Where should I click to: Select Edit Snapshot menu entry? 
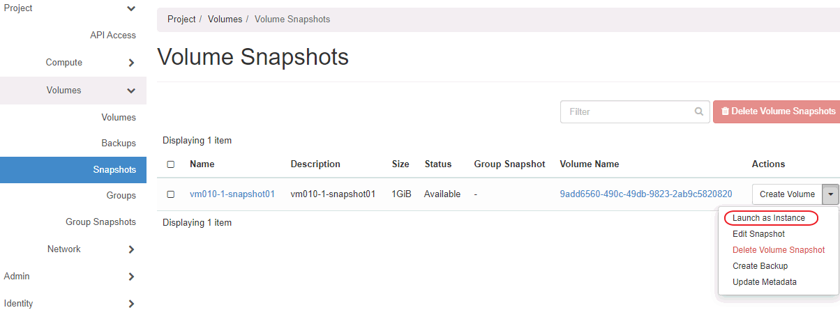coord(758,234)
